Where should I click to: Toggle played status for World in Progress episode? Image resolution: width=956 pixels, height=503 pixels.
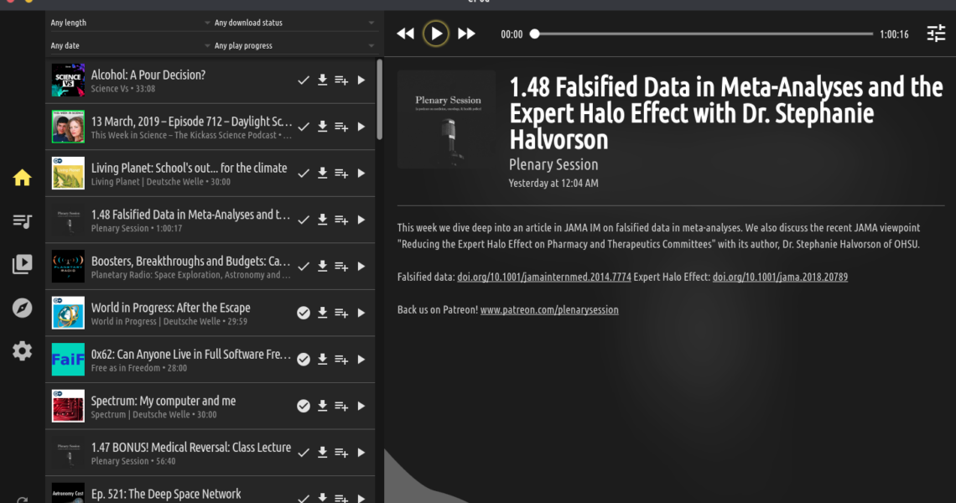[304, 313]
